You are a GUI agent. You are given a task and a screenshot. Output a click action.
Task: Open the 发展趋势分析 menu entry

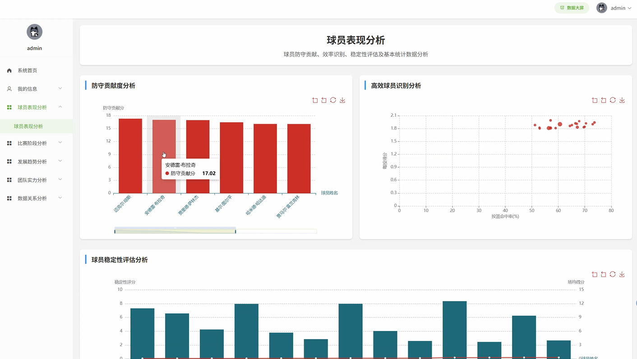coord(36,161)
